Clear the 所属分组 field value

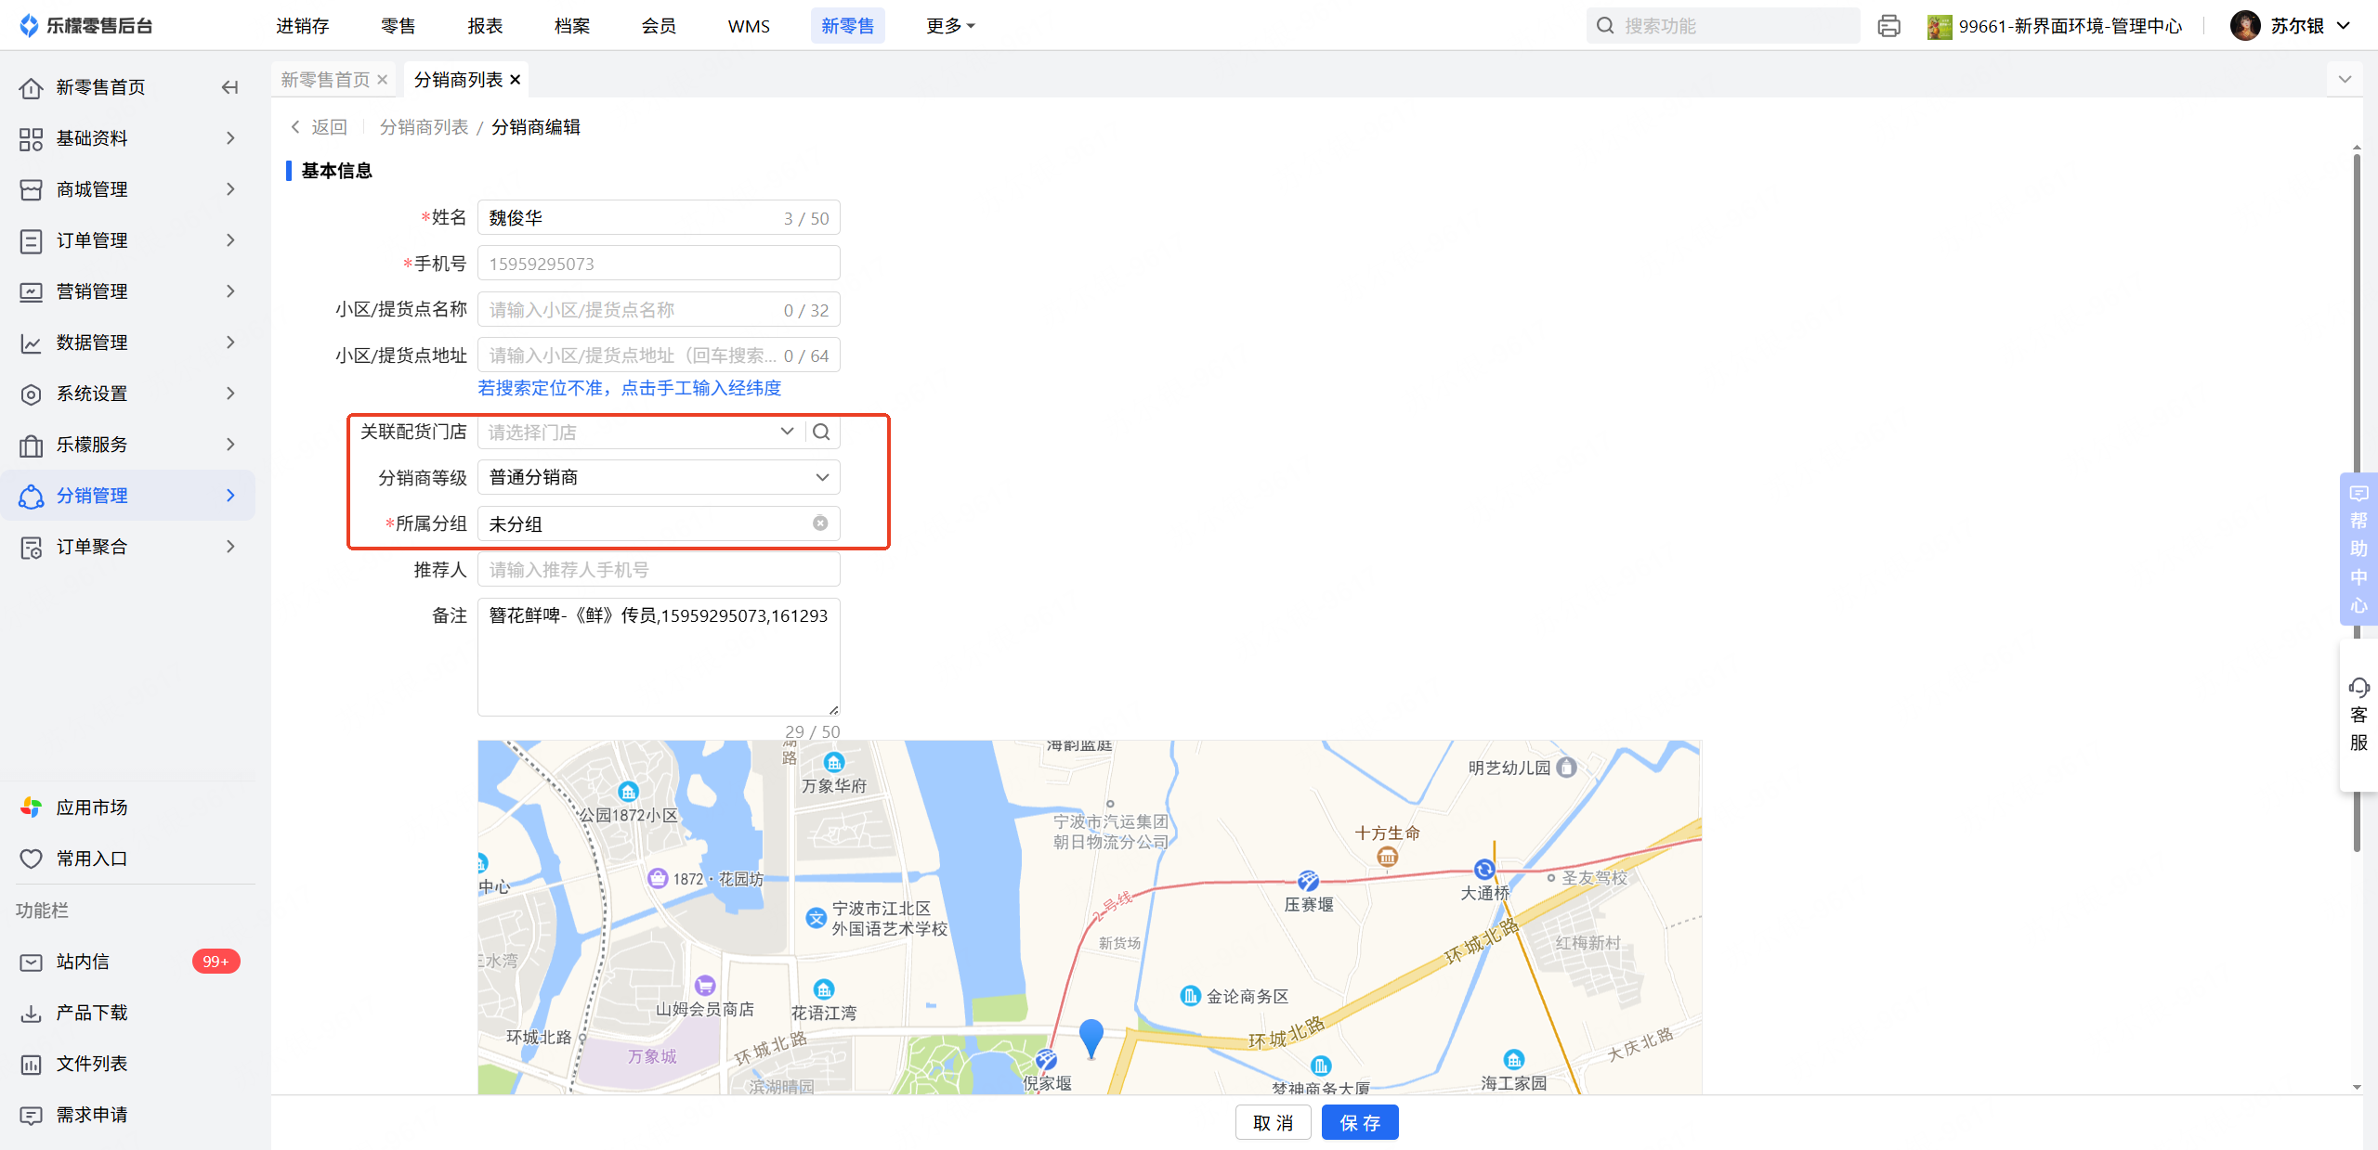(x=820, y=523)
